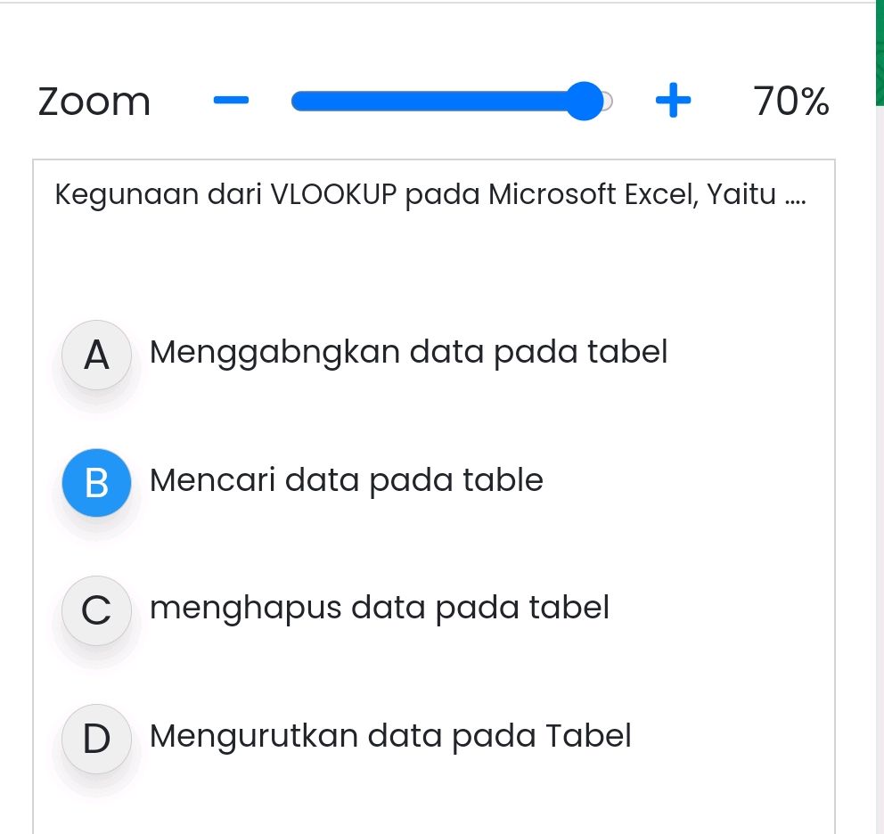Click the zoom in plus icon

pos(673,101)
